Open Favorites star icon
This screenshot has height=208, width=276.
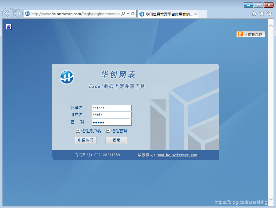click(262, 13)
